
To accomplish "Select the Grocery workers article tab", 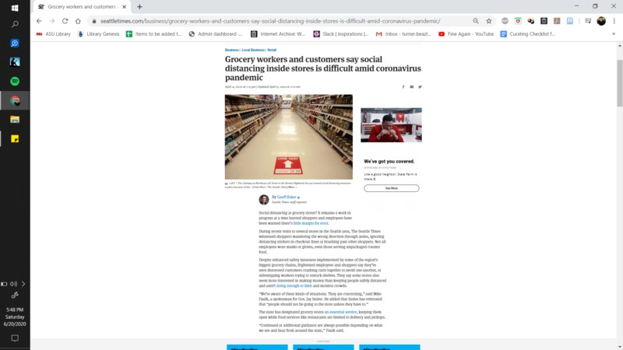I will tap(82, 7).
